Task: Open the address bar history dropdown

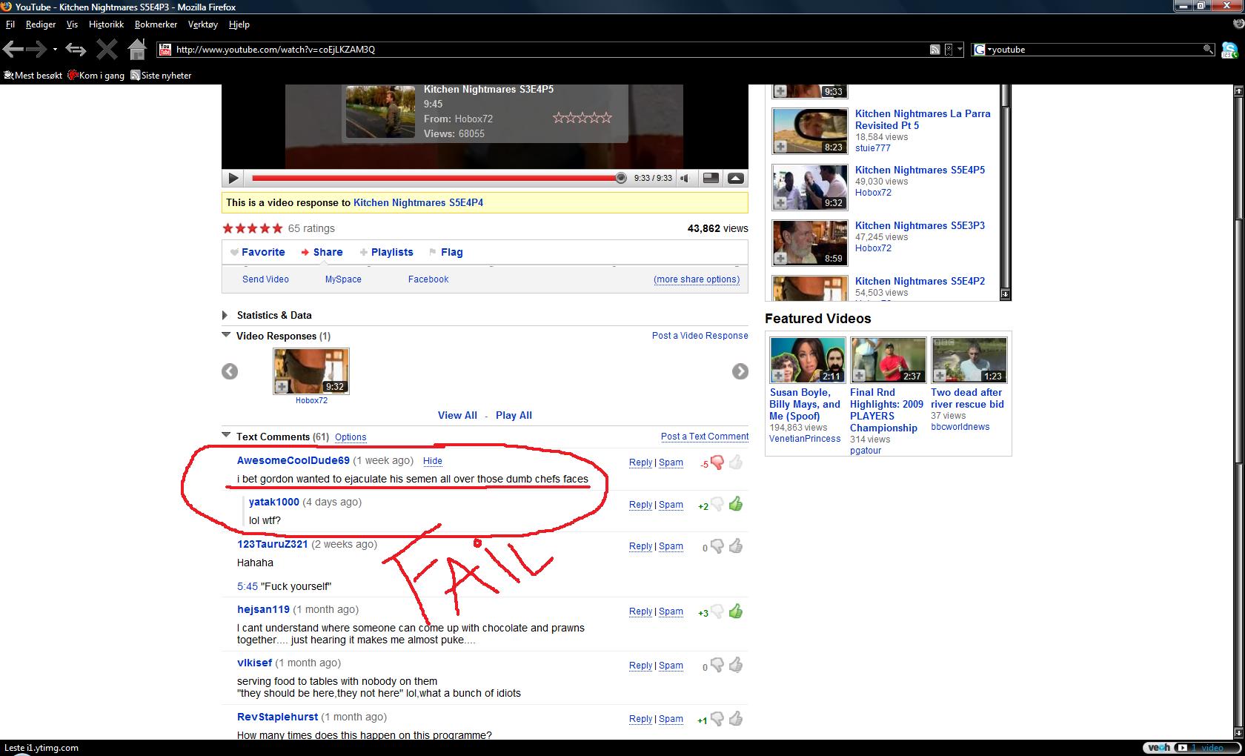Action: pyautogui.click(x=960, y=50)
